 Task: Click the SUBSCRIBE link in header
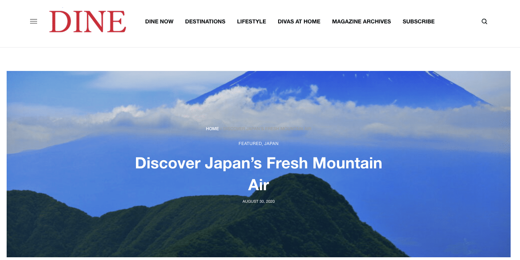418,21
